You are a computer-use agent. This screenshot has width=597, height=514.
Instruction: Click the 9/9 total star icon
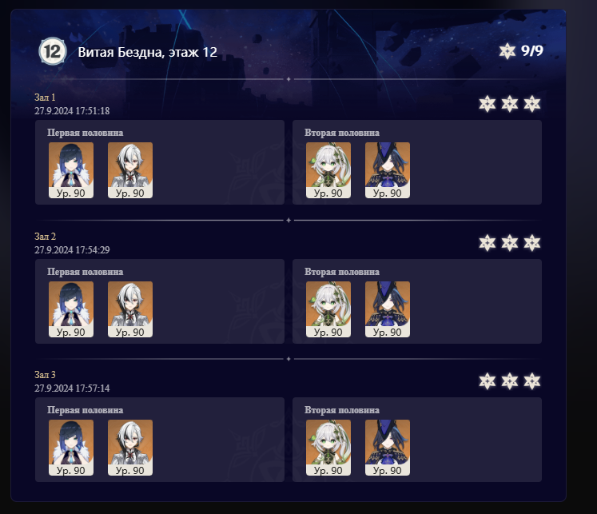tap(507, 51)
